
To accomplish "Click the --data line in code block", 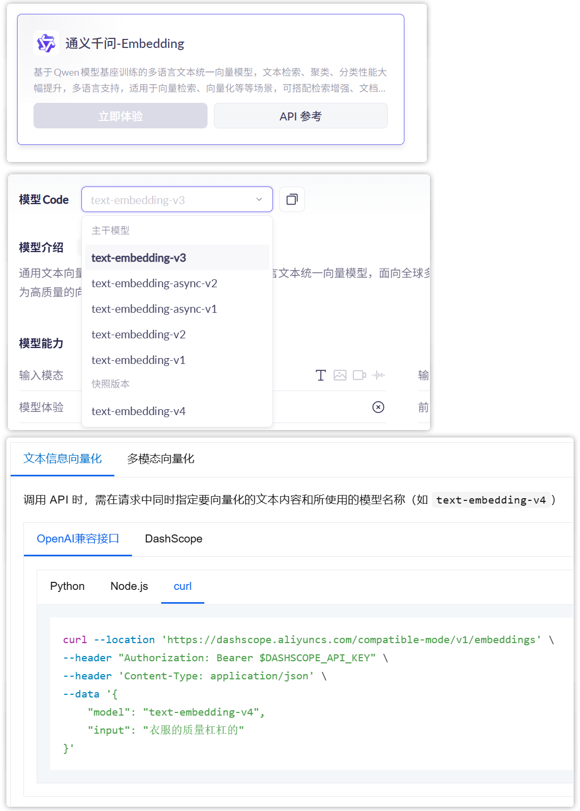I will 90,694.
